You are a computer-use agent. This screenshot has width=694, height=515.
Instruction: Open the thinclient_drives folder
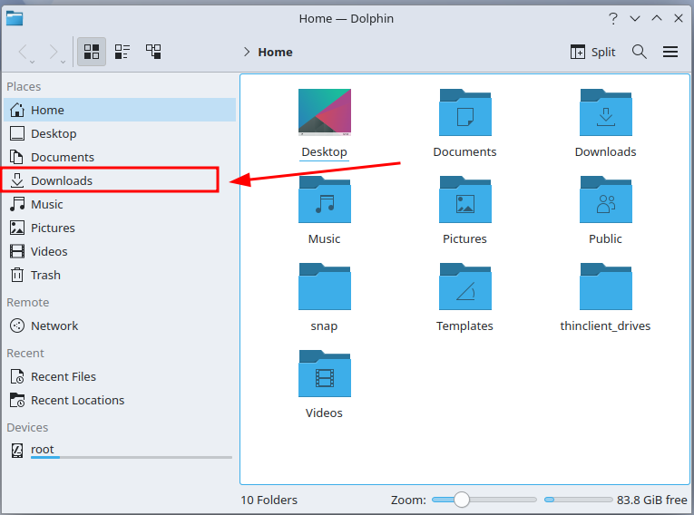[x=605, y=289]
